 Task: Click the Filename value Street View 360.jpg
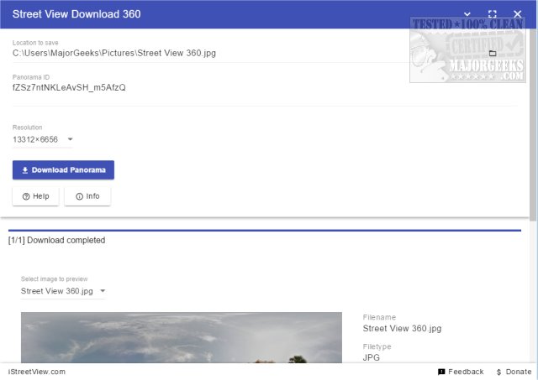pos(402,328)
